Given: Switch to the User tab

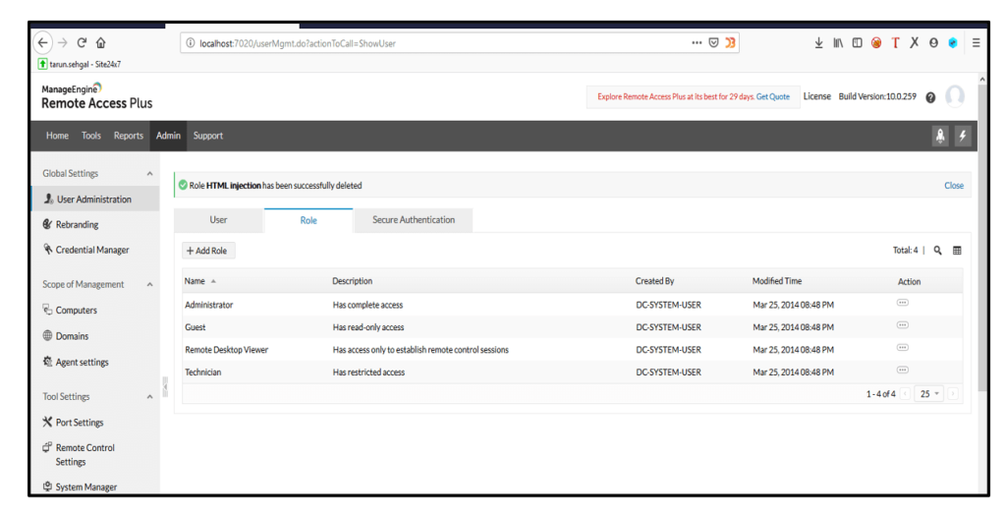Looking at the screenshot, I should pos(218,220).
